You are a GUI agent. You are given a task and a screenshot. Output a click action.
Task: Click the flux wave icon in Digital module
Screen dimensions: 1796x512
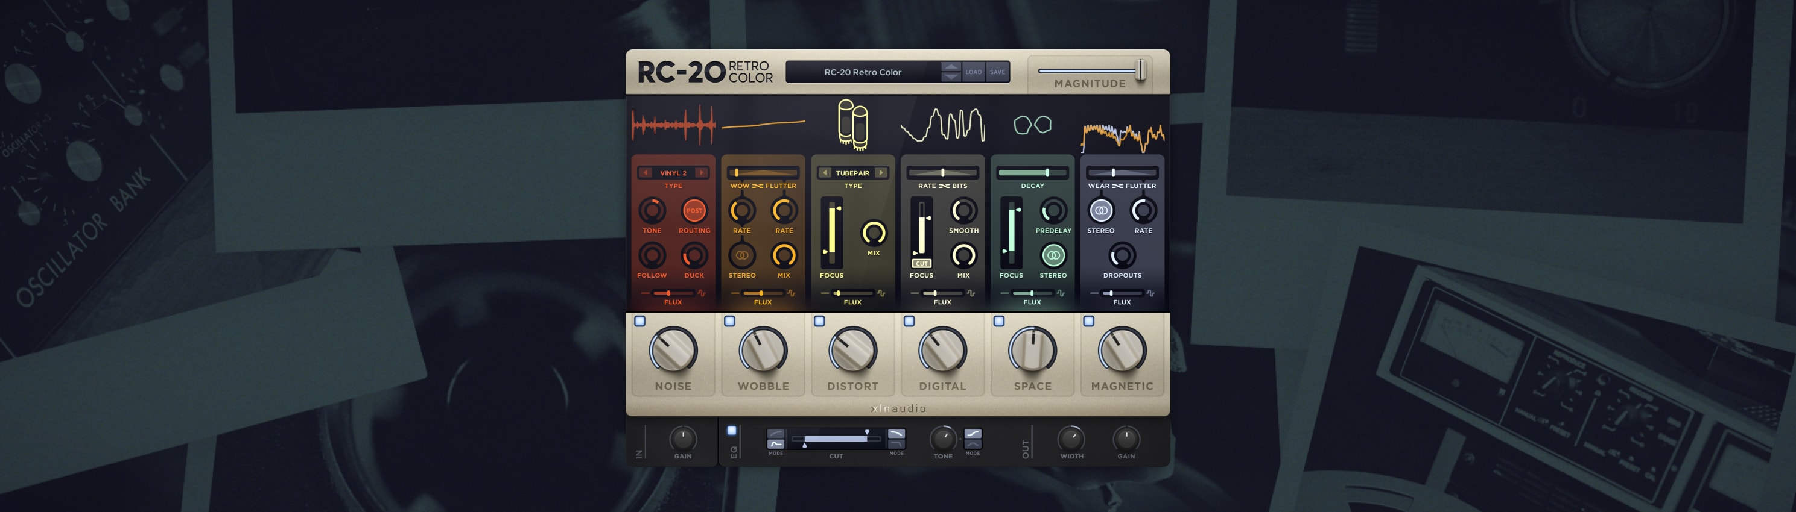click(971, 293)
